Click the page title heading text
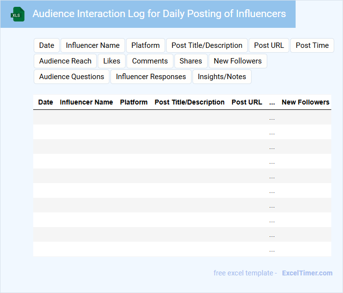The image size is (343, 293). click(159, 14)
